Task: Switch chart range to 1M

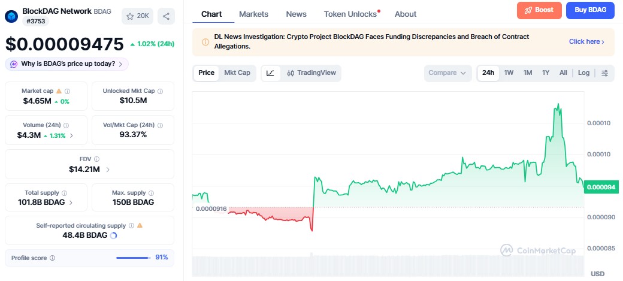Action: pyautogui.click(x=528, y=72)
